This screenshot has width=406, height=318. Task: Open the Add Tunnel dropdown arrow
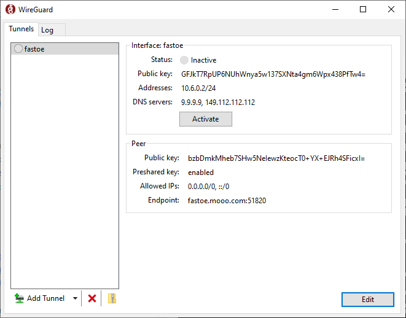coord(75,298)
